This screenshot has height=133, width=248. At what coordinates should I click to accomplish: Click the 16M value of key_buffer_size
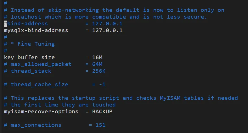point(97,57)
